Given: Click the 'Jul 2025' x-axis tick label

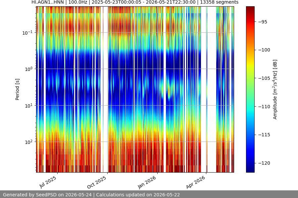Looking at the screenshot, I should click(x=48, y=182).
